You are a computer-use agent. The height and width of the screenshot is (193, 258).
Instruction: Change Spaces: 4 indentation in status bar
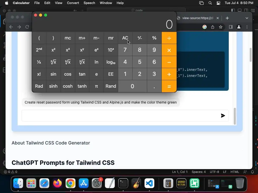pyautogui.click(x=199, y=172)
